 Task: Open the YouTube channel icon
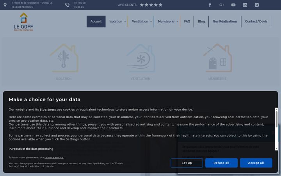tap(233, 5)
